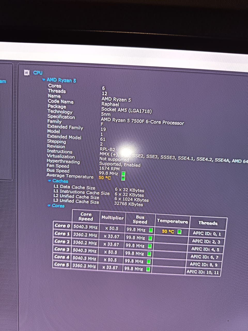
Task: Click the L1 Instructions Cache Size label
Action: tap(82, 192)
